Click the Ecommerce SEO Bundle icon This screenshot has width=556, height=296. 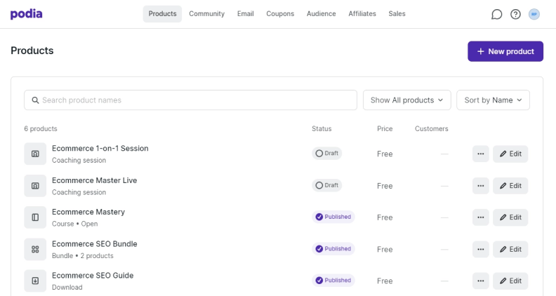tap(35, 249)
